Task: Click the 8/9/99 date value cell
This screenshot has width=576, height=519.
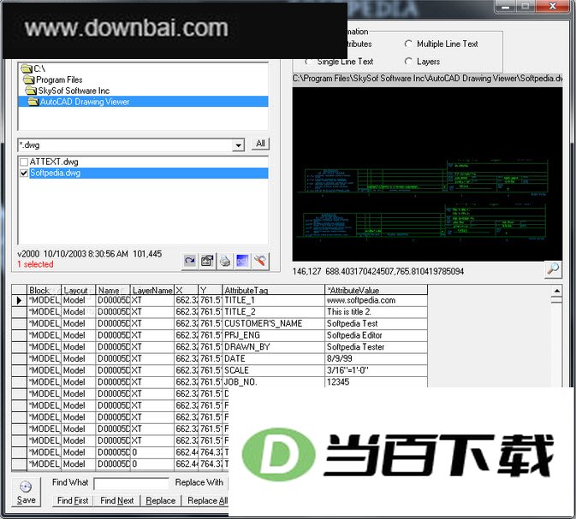Action: (377, 358)
